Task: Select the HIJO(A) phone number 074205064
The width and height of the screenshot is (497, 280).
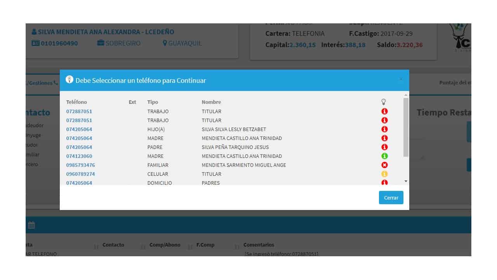Action: tap(79, 129)
